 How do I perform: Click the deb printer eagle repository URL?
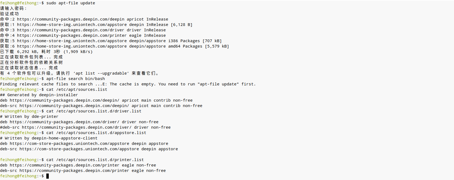point(64,165)
